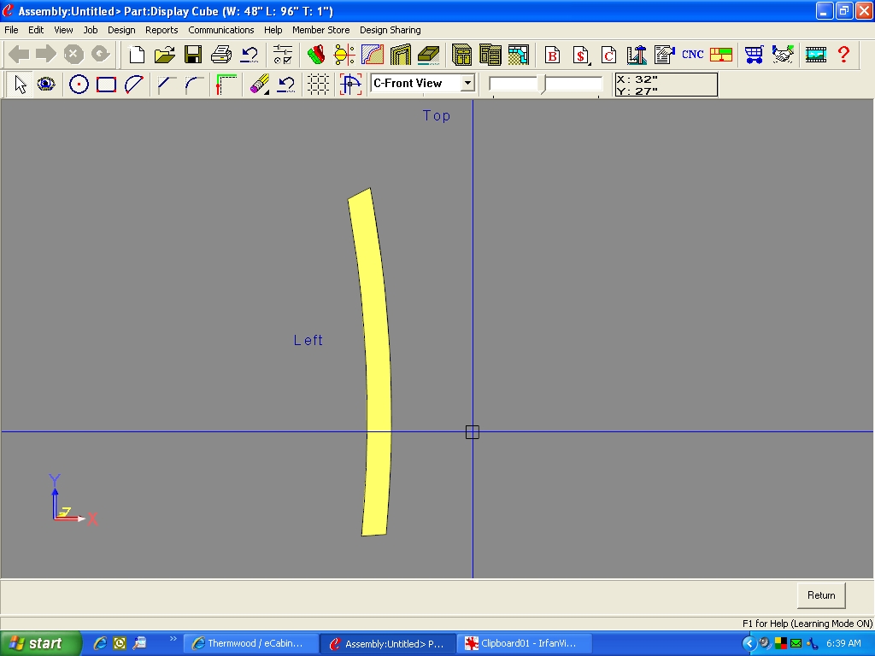This screenshot has width=875, height=656.
Task: Open the shopping cart icon
Action: [754, 55]
